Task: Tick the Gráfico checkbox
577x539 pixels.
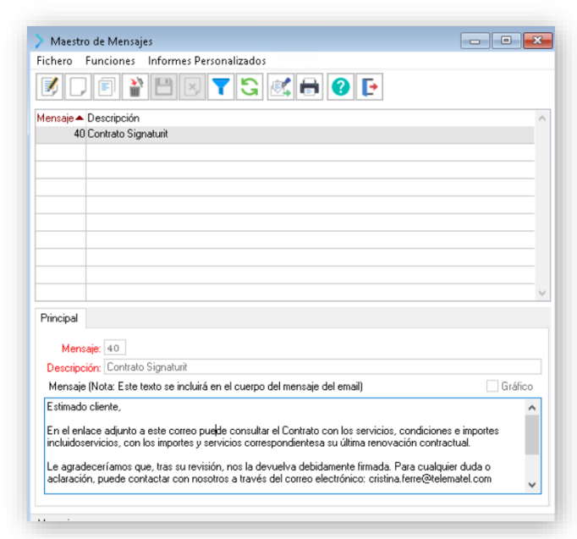Action: pyautogui.click(x=492, y=387)
